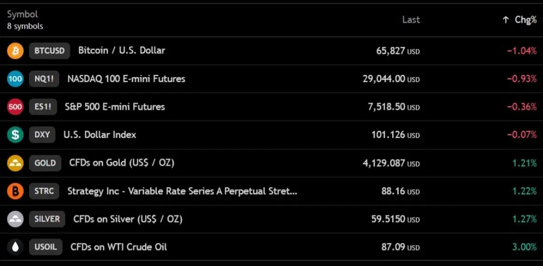Image resolution: width=543 pixels, height=266 pixels.
Task: Select the BTCUSD ticker badge
Action: pyautogui.click(x=49, y=51)
